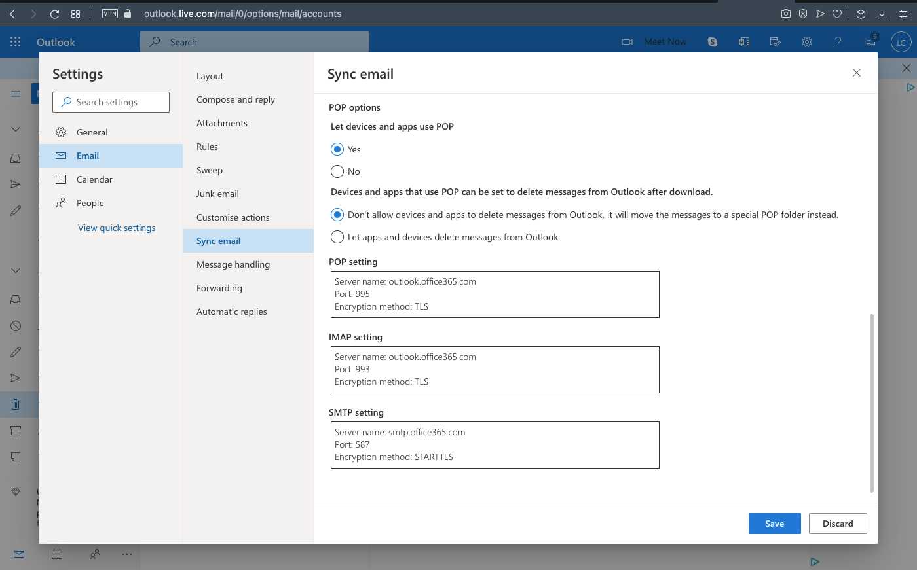Image resolution: width=917 pixels, height=570 pixels.
Task: Go to Automatic replies settings
Action: click(248, 312)
